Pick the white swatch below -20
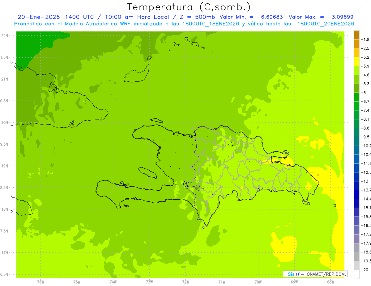Screen dimensions: 371x286 [x=356, y=274]
